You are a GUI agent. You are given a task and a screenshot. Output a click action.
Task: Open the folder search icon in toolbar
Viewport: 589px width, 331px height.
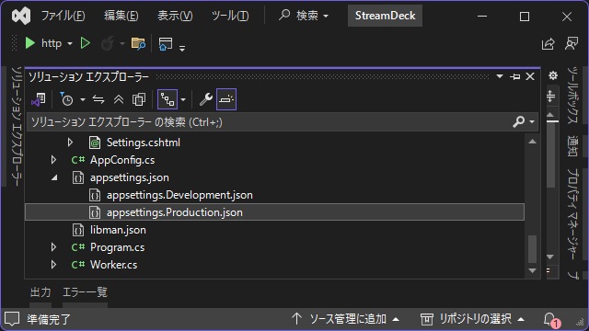click(x=138, y=43)
